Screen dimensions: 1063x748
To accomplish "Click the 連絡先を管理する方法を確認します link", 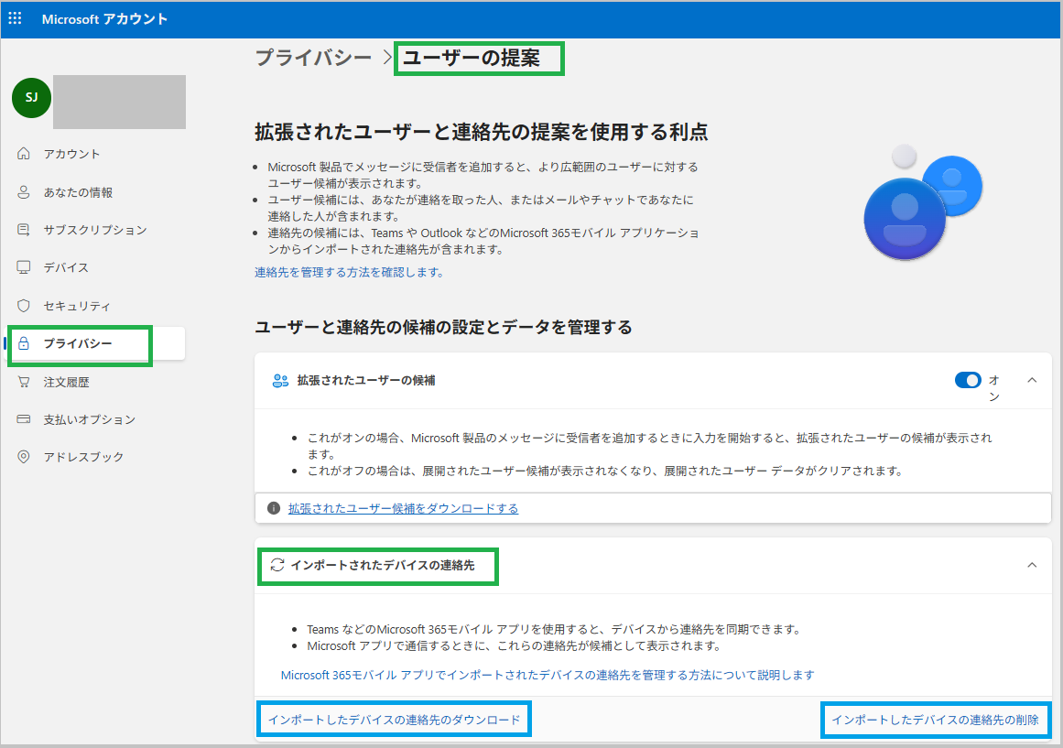I will pyautogui.click(x=349, y=273).
